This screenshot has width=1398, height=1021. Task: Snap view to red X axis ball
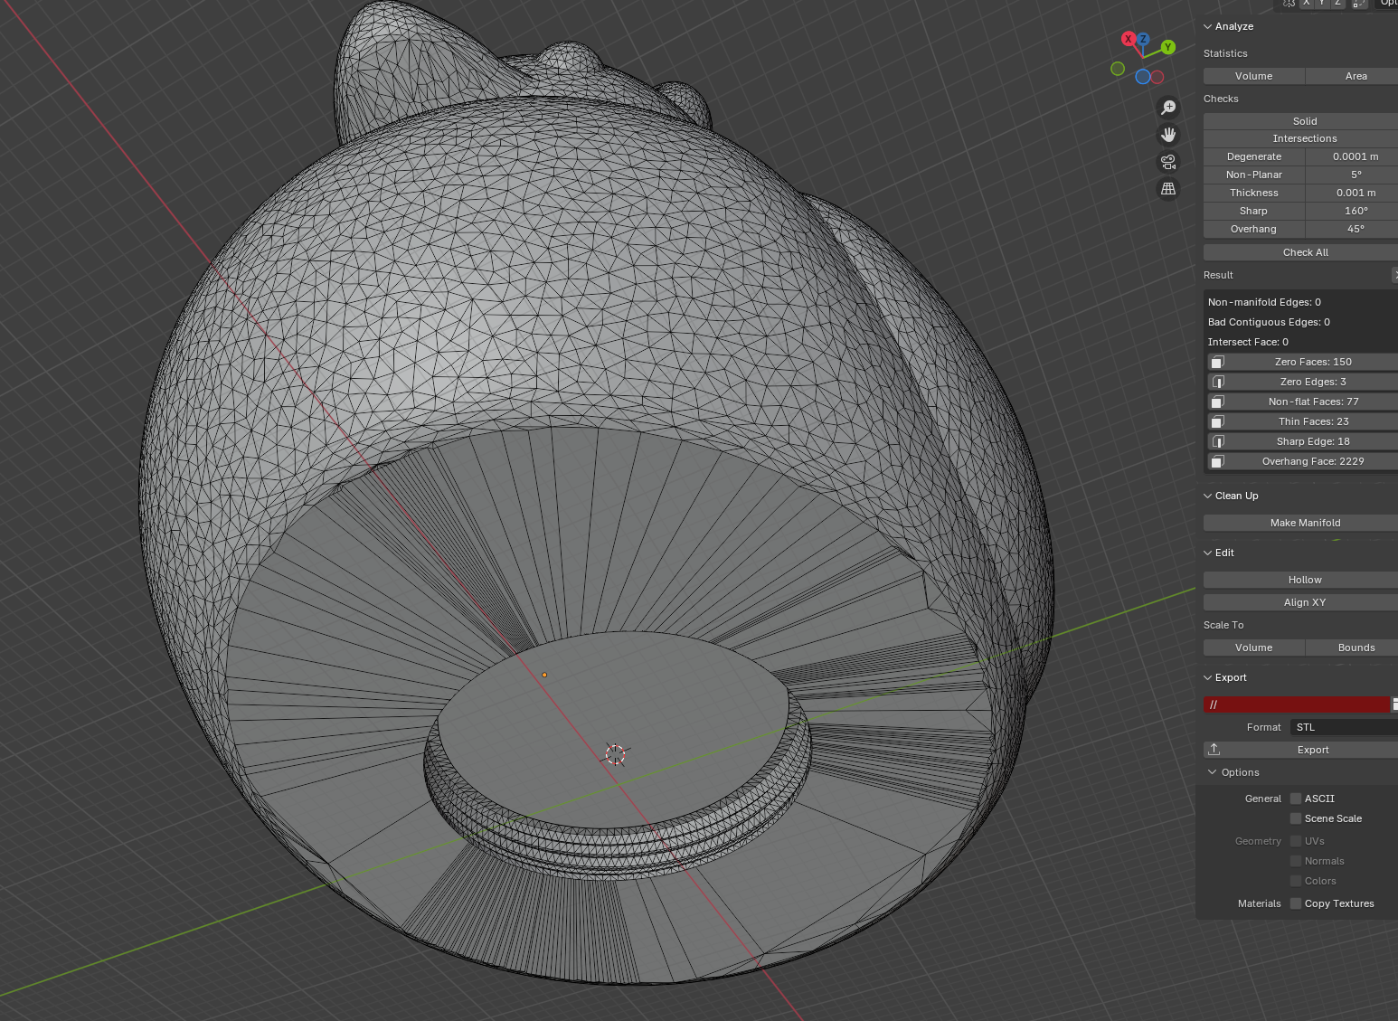pos(1128,39)
